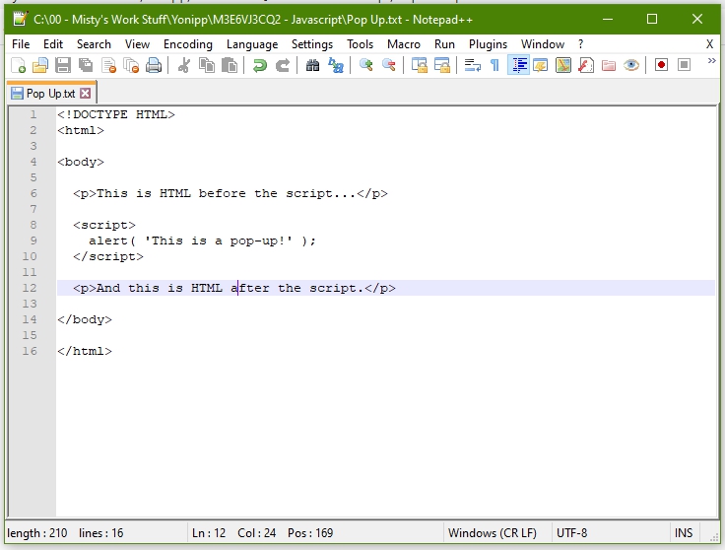Screen dimensions: 725x550
Task: Print the document with the printer icon
Action: 154,65
